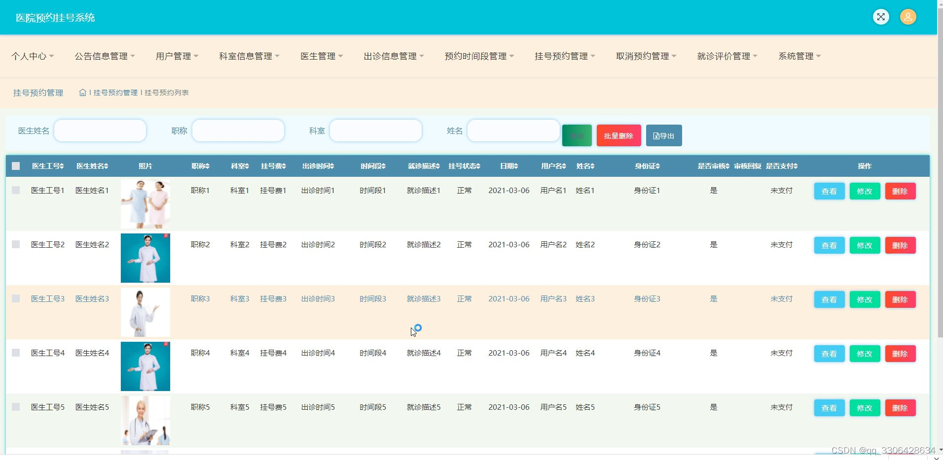Click the 出诊时间5 cell
The image size is (943, 460).
(318, 407)
